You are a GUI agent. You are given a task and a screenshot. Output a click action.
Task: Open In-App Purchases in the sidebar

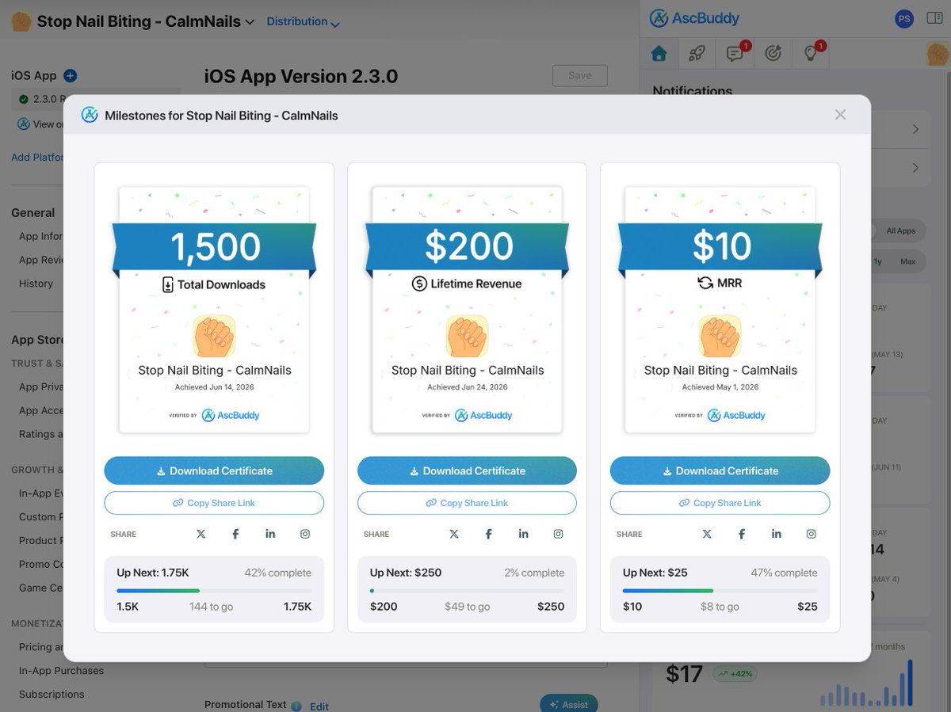61,670
